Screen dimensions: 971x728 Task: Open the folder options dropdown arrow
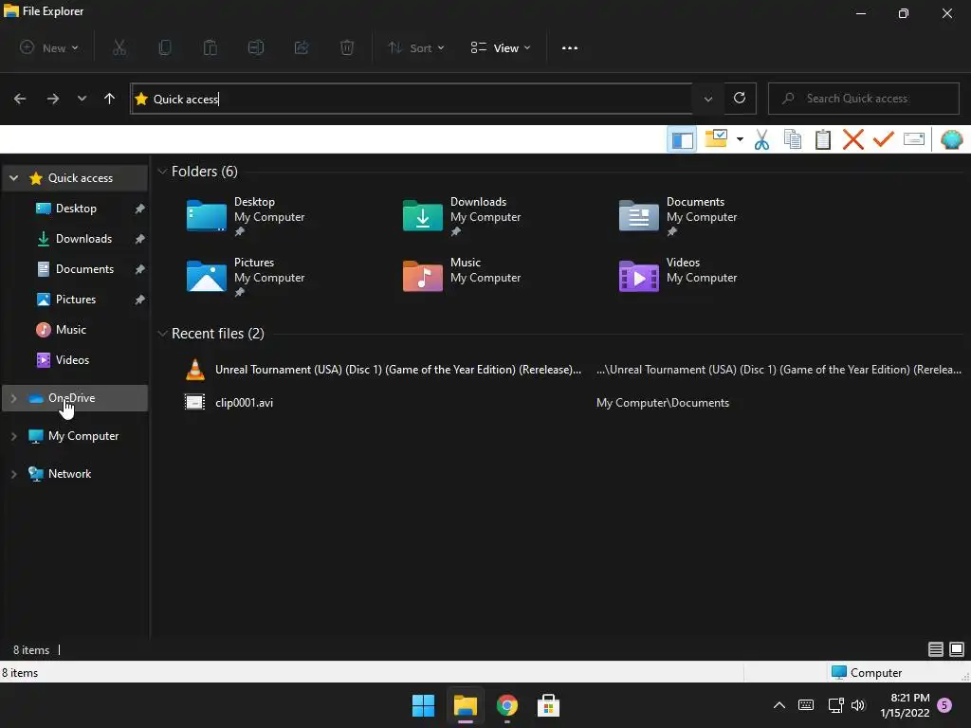click(x=740, y=139)
